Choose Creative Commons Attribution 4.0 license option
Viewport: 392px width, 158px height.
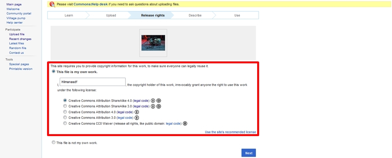click(x=65, y=112)
